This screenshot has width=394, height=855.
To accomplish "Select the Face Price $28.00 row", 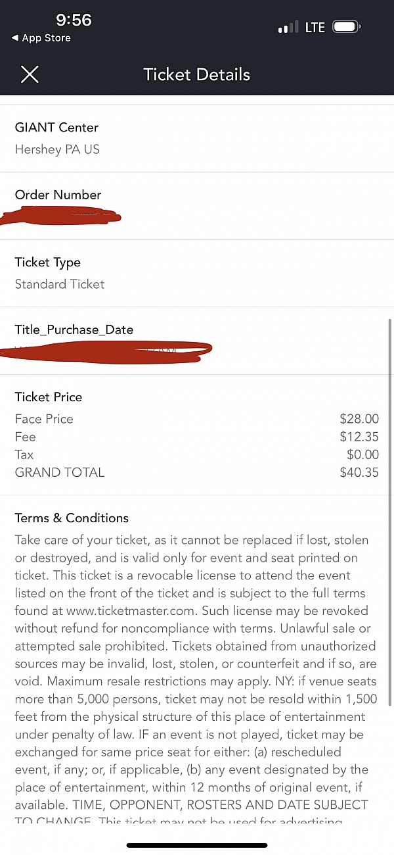I will click(x=197, y=419).
